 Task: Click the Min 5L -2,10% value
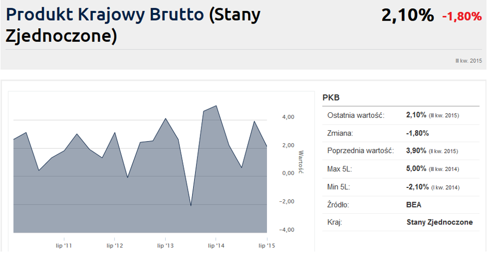coord(416,187)
